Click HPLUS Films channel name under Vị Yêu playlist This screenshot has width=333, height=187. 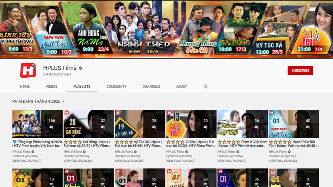click(175, 152)
